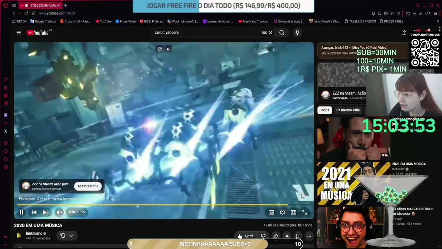Go back with the browser back arrow

point(14,13)
